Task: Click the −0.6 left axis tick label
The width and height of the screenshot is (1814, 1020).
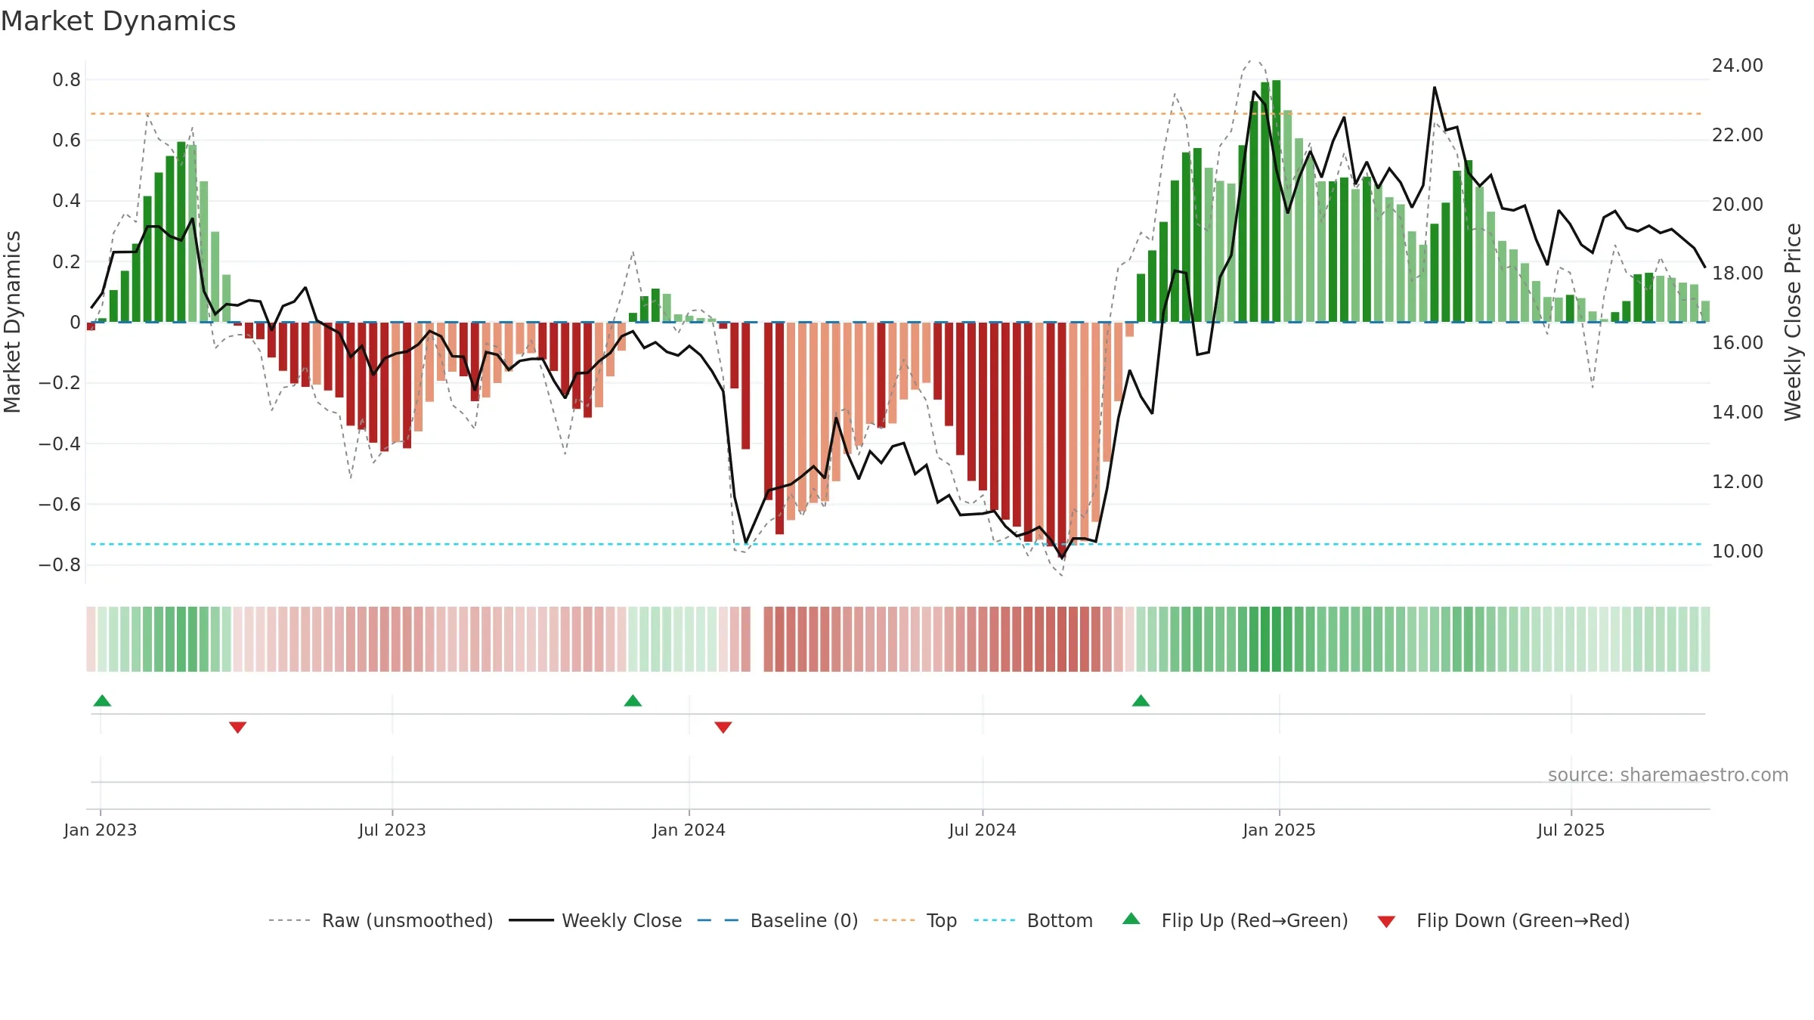Action: pyautogui.click(x=60, y=505)
